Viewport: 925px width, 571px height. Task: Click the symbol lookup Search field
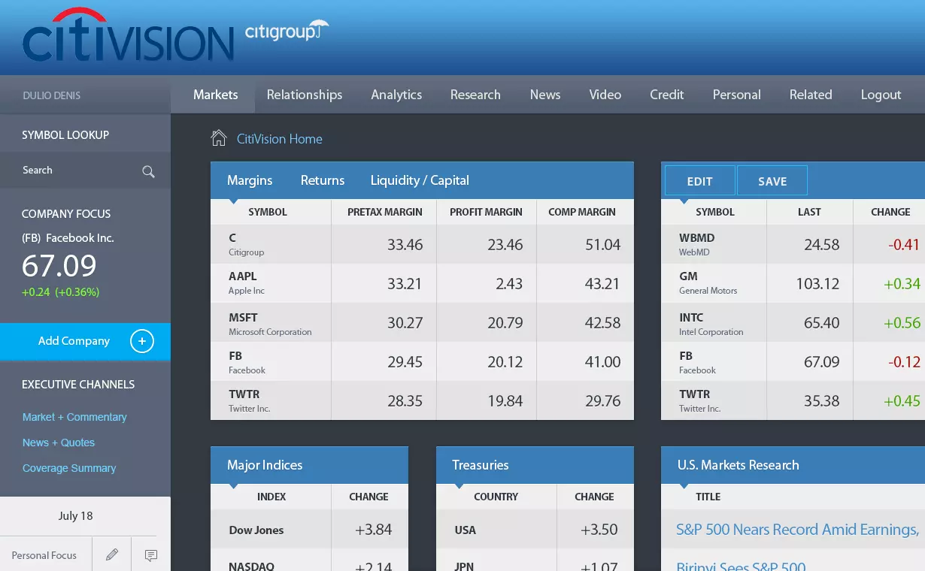(85, 171)
